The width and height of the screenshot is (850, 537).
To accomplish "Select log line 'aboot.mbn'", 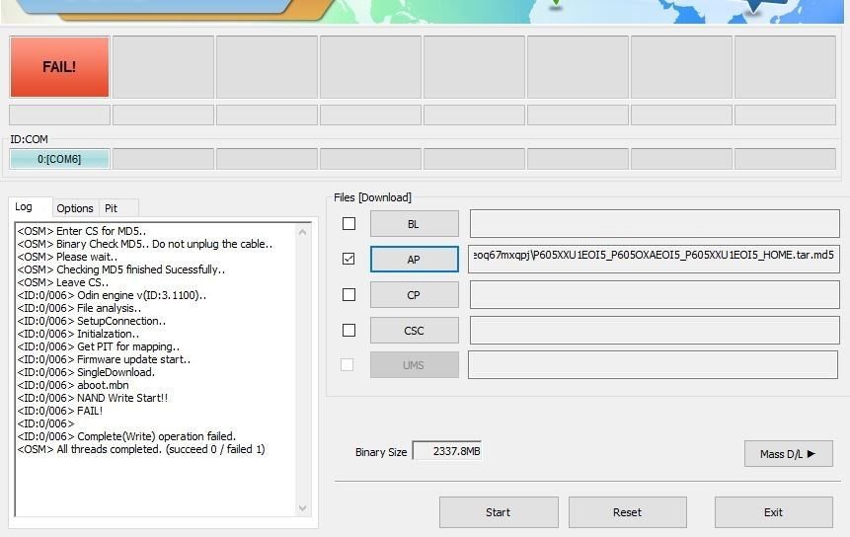I will (x=73, y=385).
